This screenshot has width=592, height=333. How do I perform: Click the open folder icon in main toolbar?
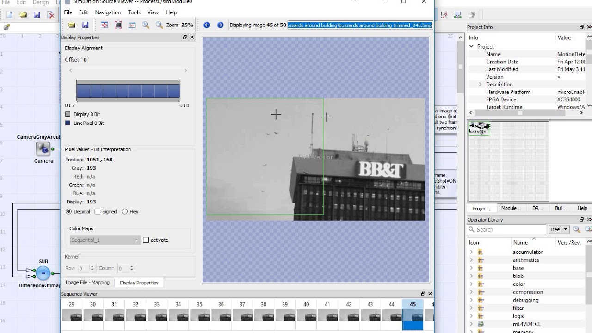tap(23, 15)
